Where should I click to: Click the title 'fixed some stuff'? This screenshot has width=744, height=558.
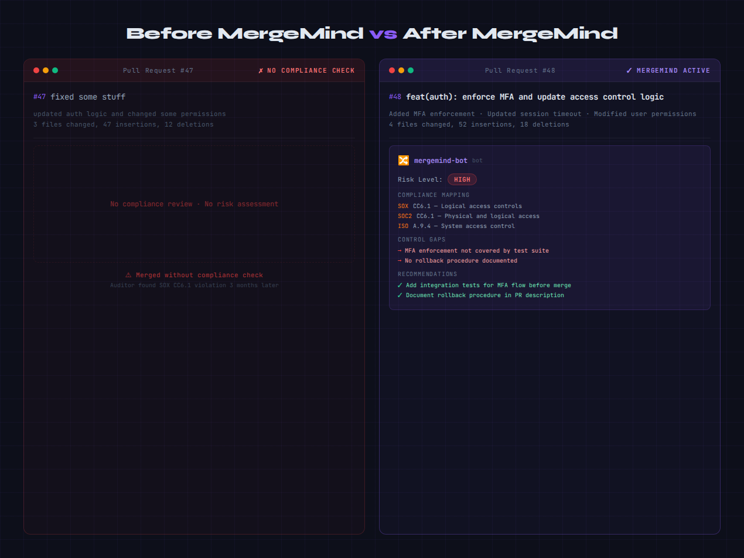tap(88, 97)
